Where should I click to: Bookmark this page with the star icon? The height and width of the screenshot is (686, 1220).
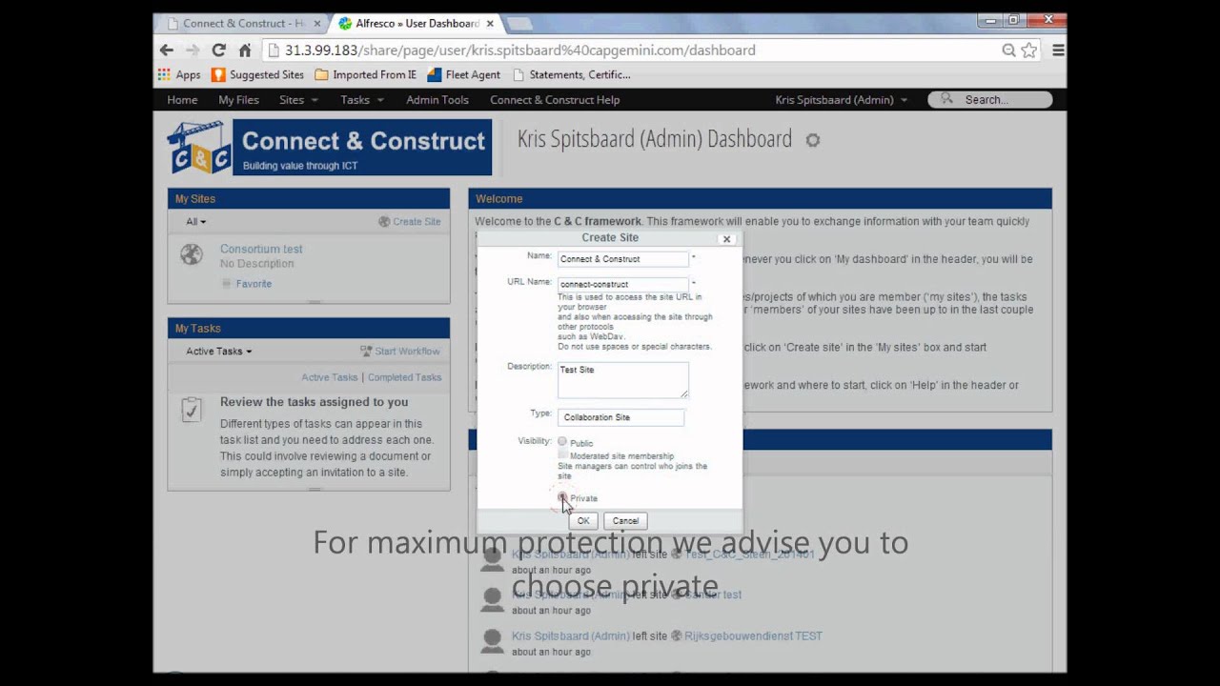coord(1029,50)
